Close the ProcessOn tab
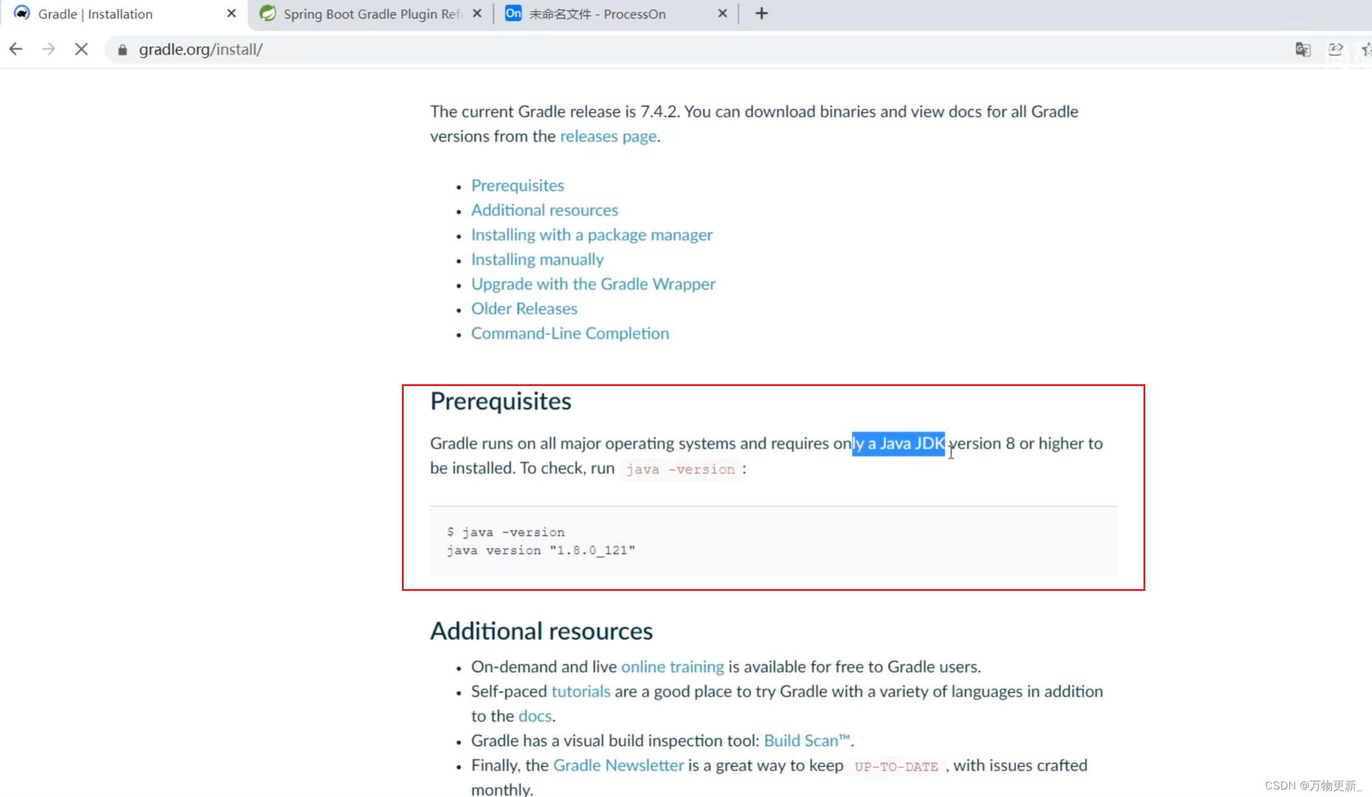The width and height of the screenshot is (1372, 797). (x=722, y=13)
